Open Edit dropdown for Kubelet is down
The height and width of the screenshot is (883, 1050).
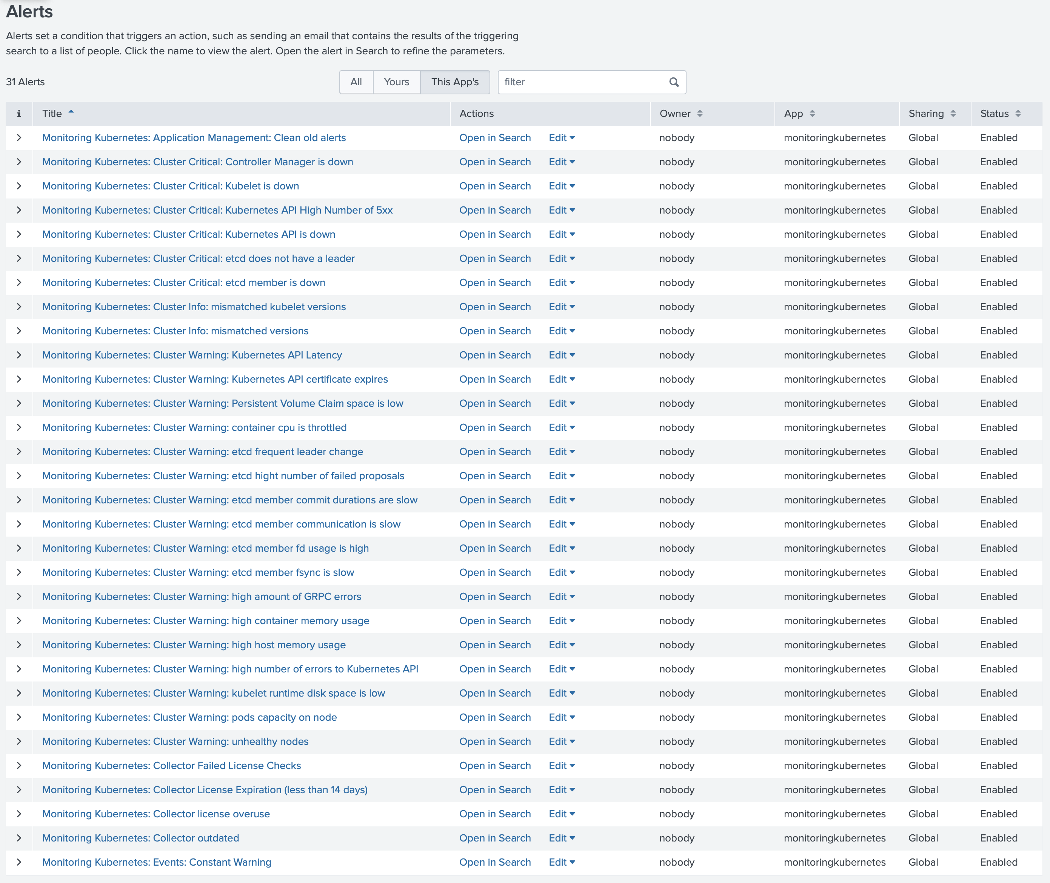tap(562, 186)
